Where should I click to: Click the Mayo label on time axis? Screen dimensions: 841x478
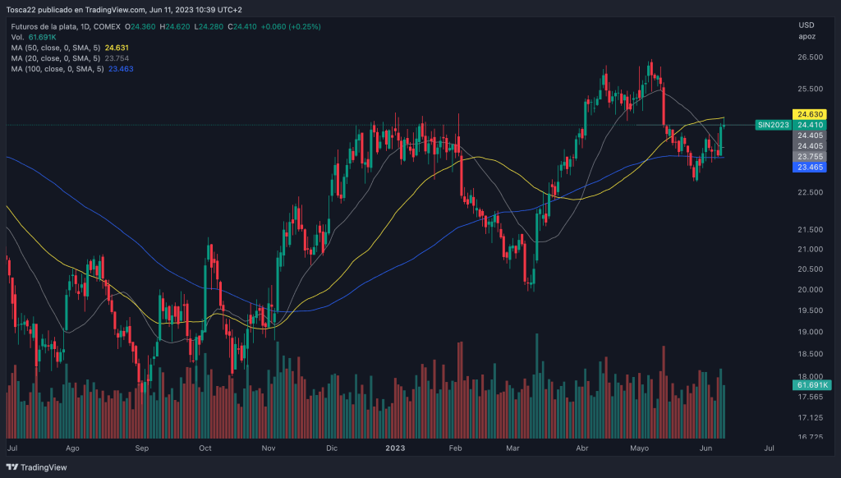coord(639,448)
